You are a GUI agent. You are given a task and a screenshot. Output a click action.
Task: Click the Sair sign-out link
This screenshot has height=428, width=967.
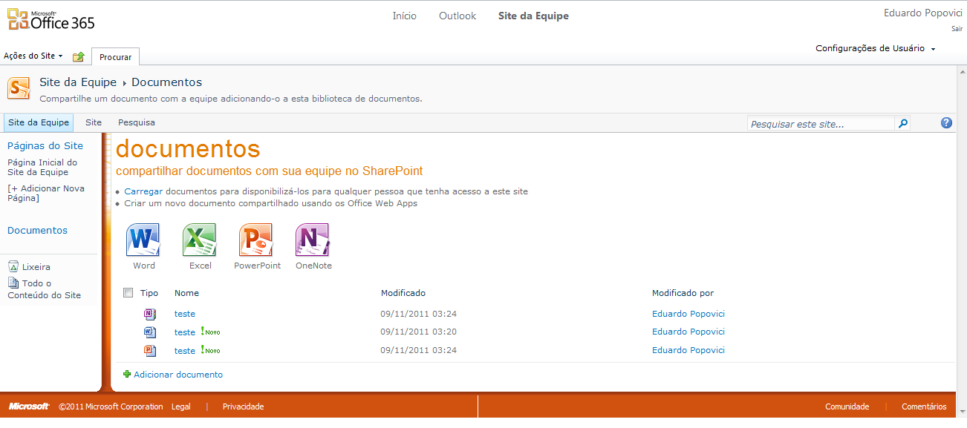pyautogui.click(x=957, y=30)
